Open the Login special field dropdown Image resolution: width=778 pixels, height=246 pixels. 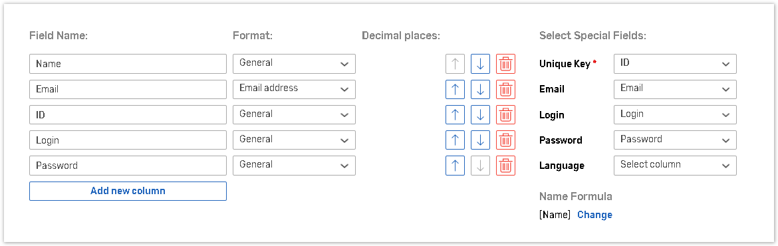(x=675, y=114)
